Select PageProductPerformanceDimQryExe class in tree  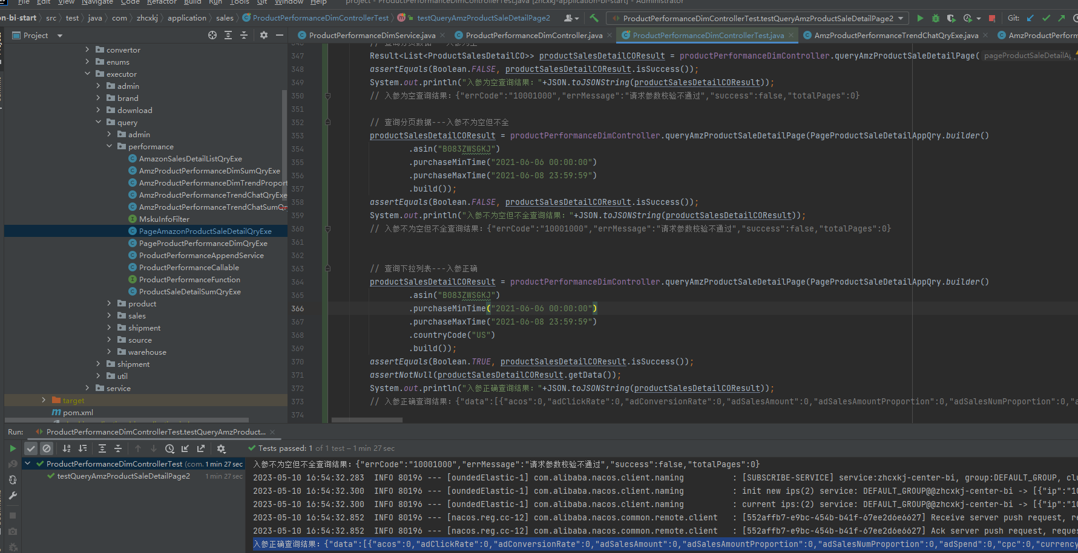pyautogui.click(x=203, y=243)
